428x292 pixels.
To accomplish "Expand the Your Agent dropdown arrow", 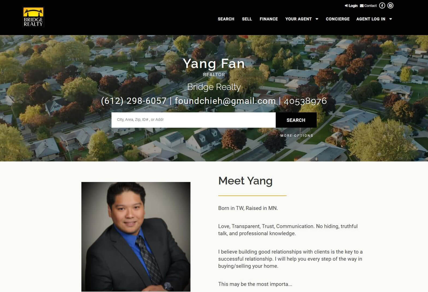I will point(317,19).
